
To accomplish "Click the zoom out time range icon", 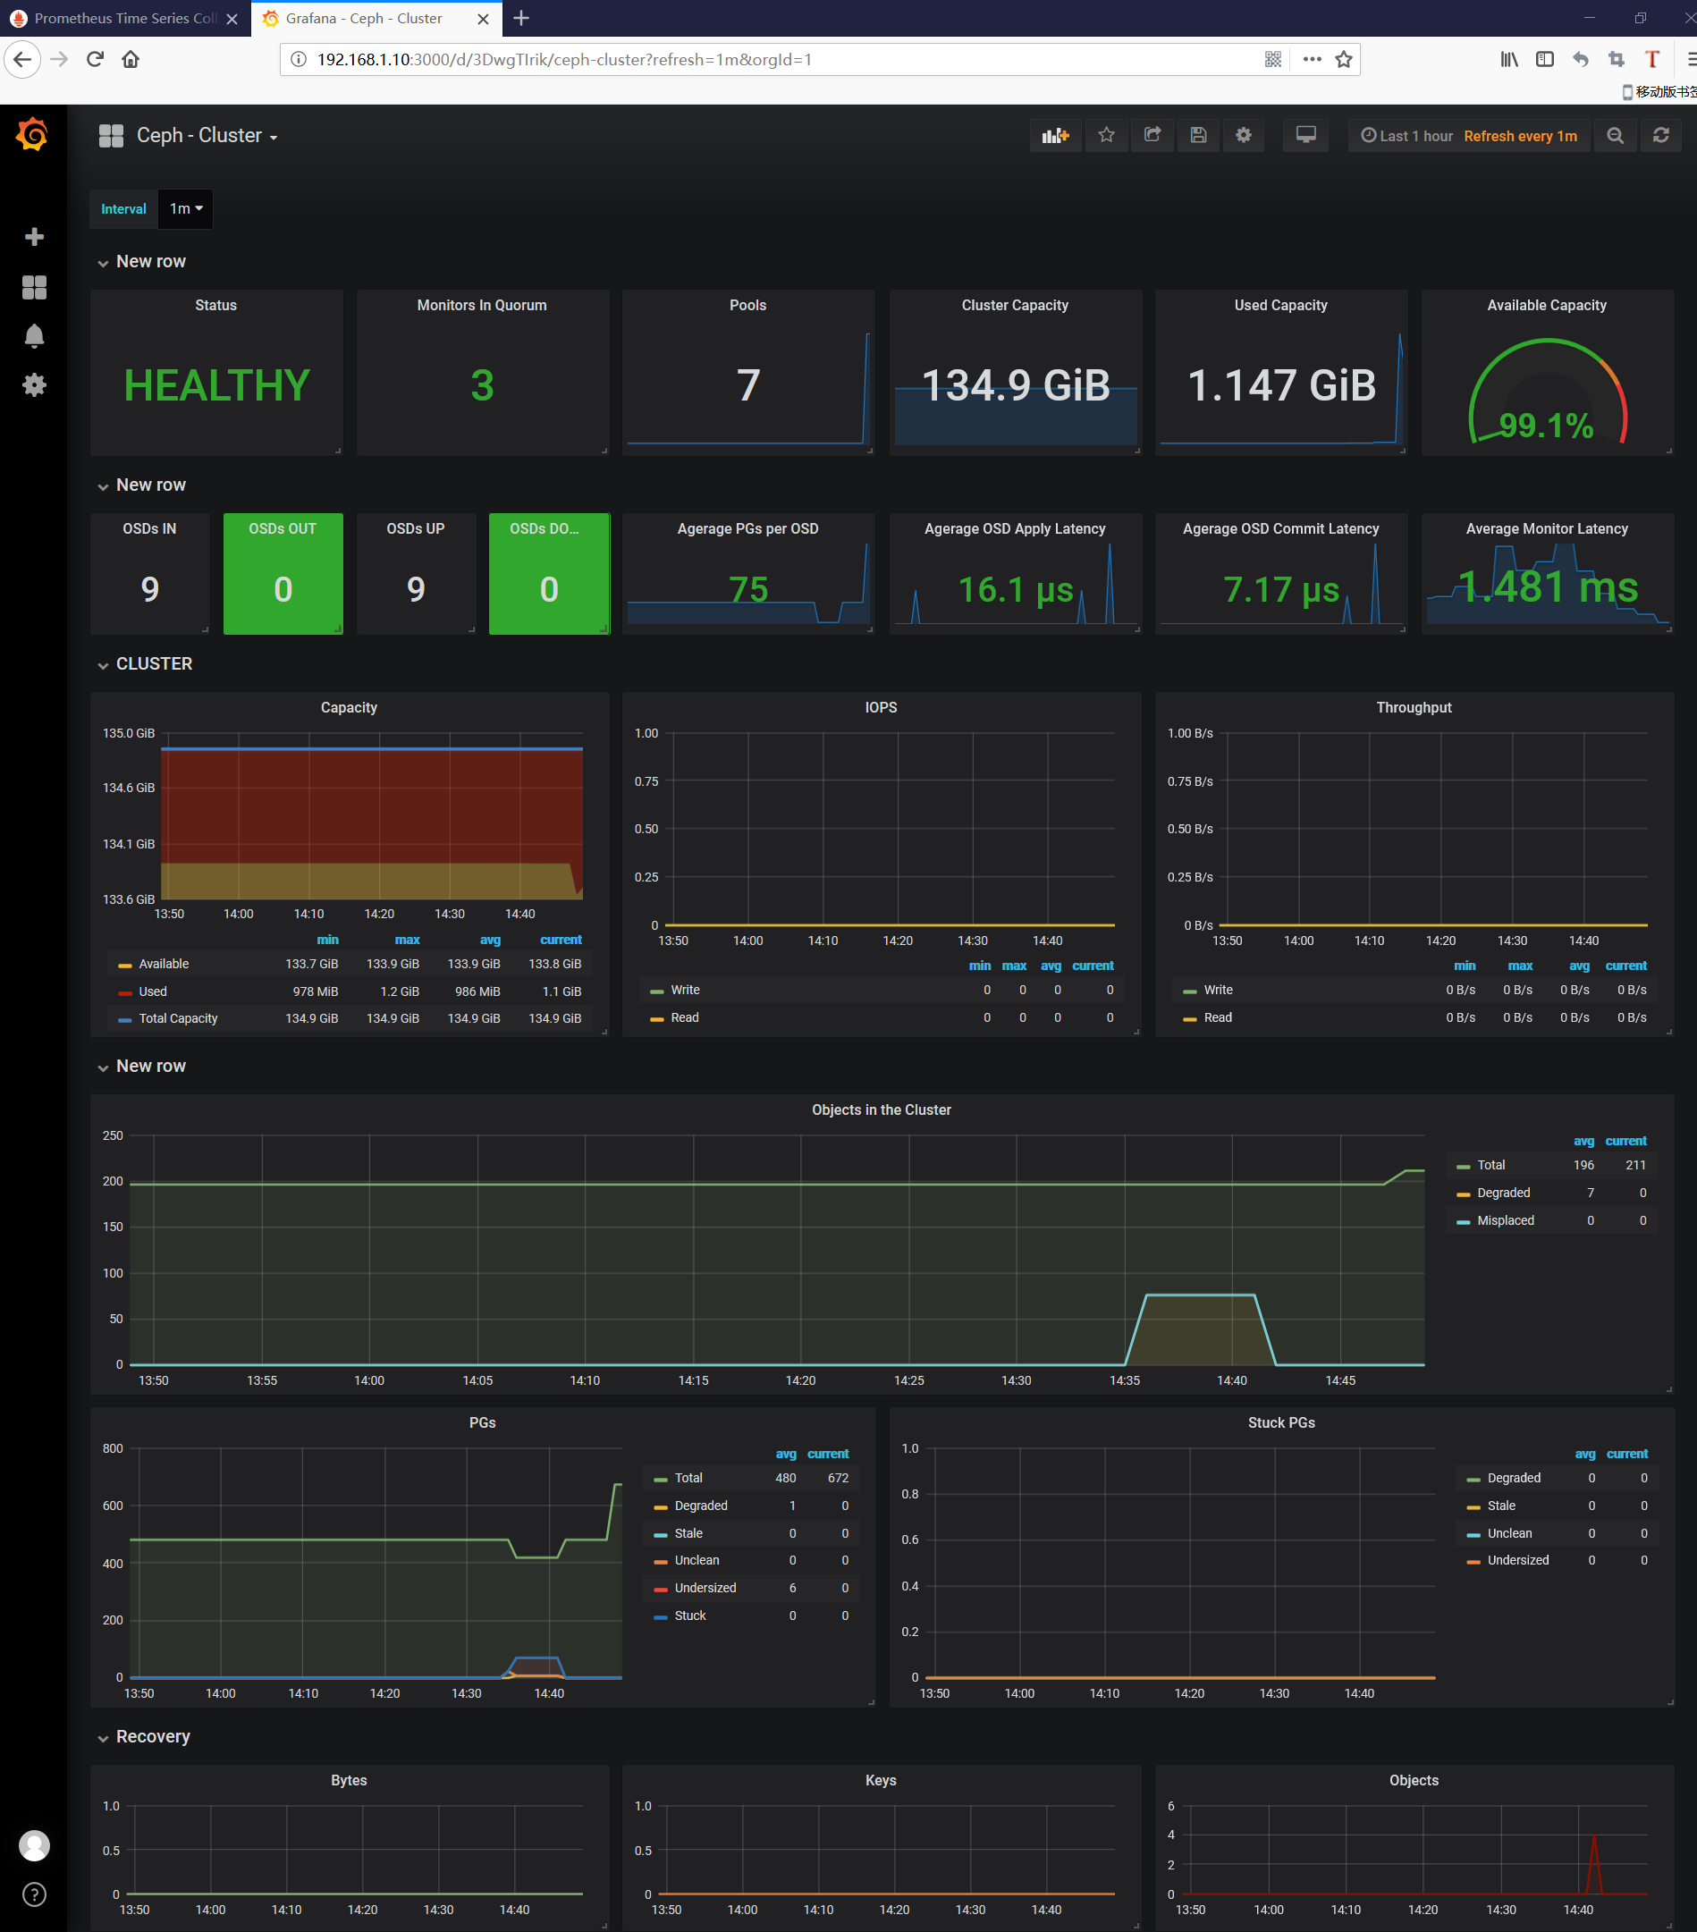I will coord(1615,136).
